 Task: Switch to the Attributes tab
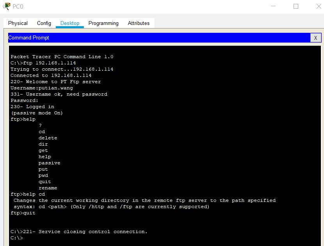point(138,23)
